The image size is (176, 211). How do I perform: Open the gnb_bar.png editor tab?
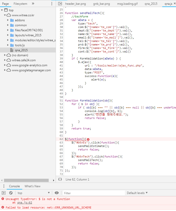click(102, 4)
